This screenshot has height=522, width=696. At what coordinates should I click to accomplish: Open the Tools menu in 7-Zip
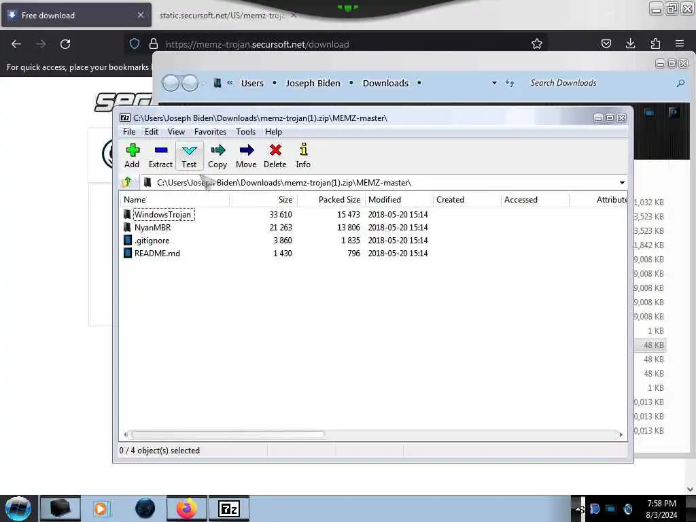coord(245,132)
